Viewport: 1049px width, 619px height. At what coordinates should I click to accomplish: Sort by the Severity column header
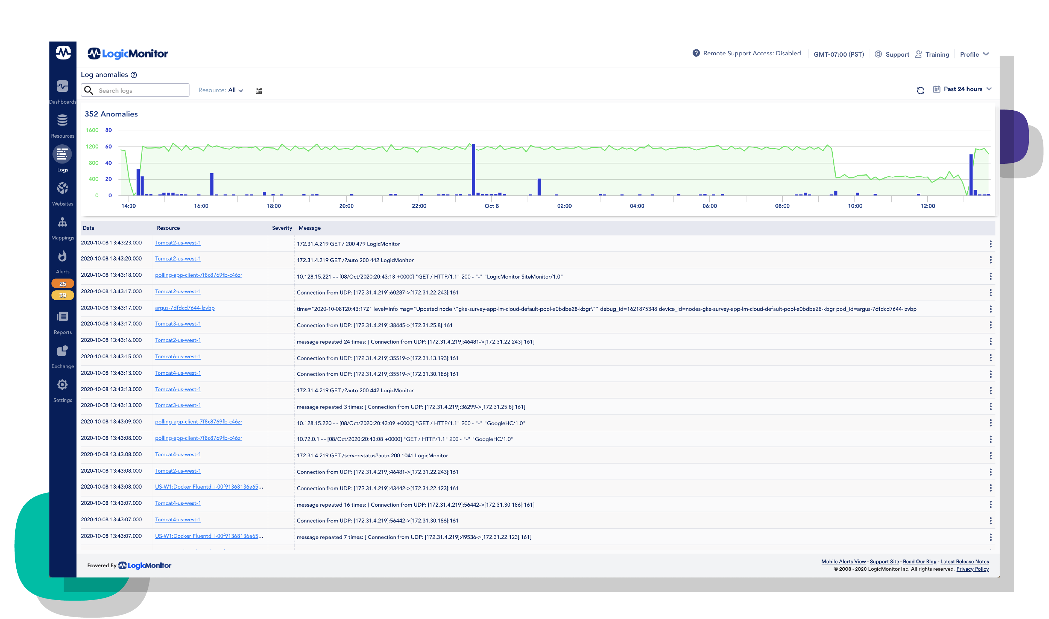[282, 228]
